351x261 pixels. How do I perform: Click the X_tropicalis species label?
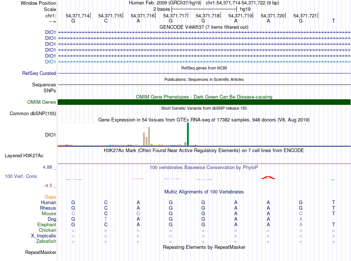44,236
